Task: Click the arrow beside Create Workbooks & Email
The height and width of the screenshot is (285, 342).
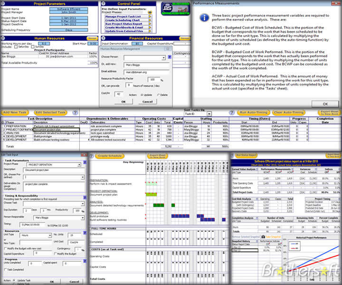Action: pyautogui.click(x=150, y=28)
